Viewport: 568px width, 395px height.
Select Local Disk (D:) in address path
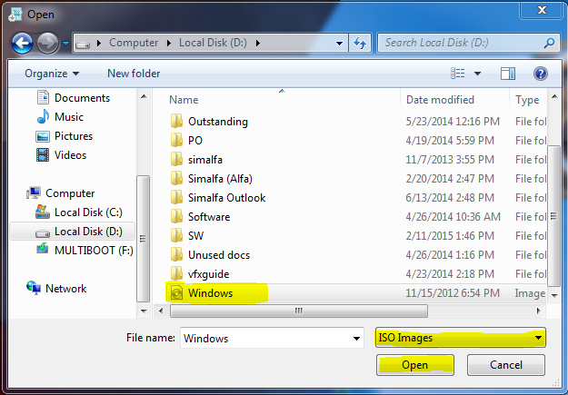click(x=213, y=43)
